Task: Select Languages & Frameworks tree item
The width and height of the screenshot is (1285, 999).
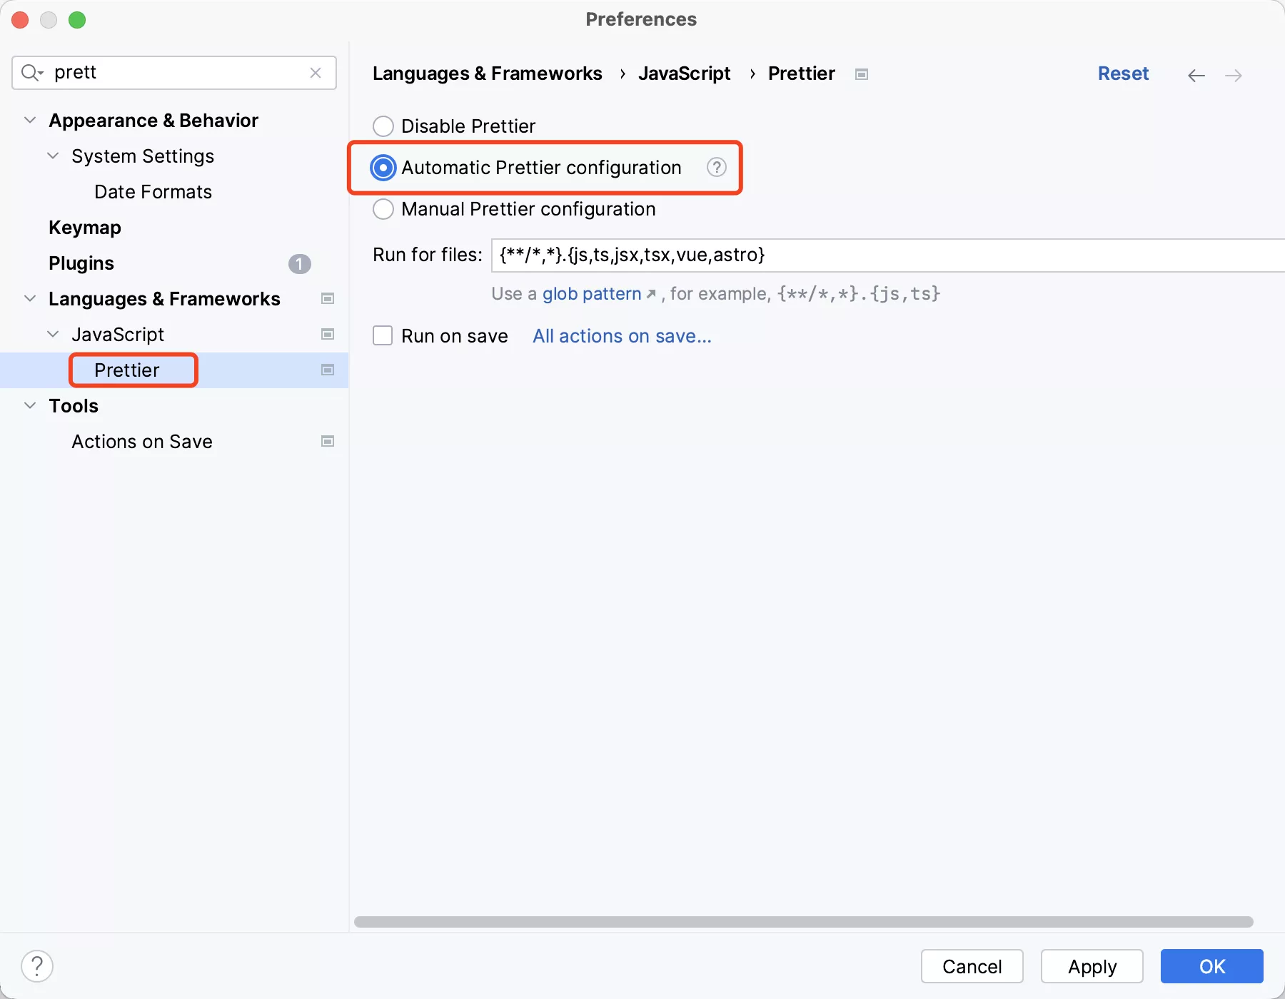Action: pyautogui.click(x=164, y=299)
